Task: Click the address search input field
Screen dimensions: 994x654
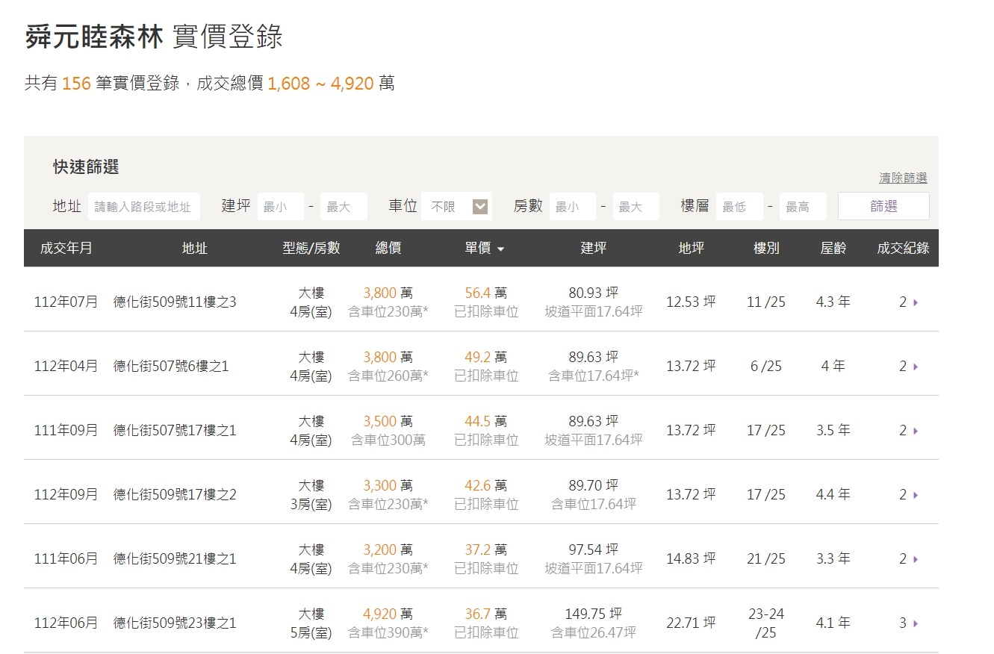Action: point(143,205)
